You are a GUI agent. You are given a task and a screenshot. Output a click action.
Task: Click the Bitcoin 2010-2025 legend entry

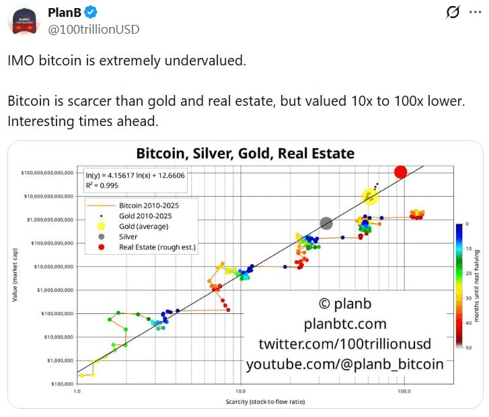point(148,205)
